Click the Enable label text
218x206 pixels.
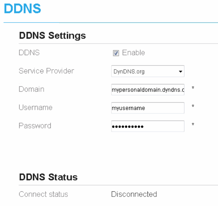click(133, 53)
